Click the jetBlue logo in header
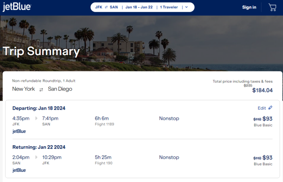Image resolution: width=283 pixels, height=182 pixels. pos(16,7)
